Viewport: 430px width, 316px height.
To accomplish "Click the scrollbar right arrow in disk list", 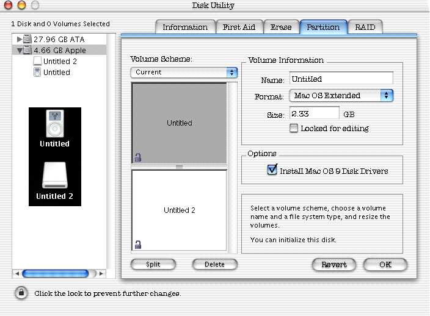I will [101, 273].
